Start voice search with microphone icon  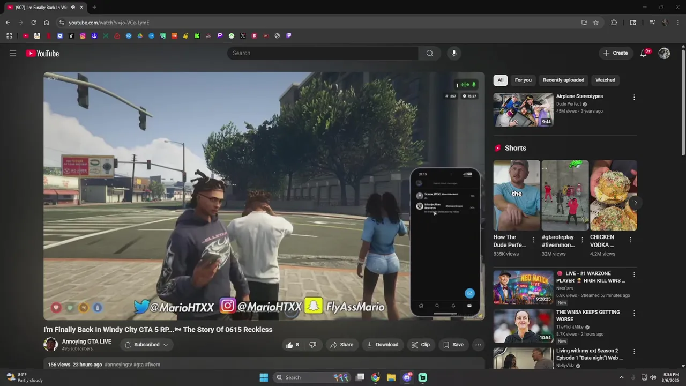[454, 53]
